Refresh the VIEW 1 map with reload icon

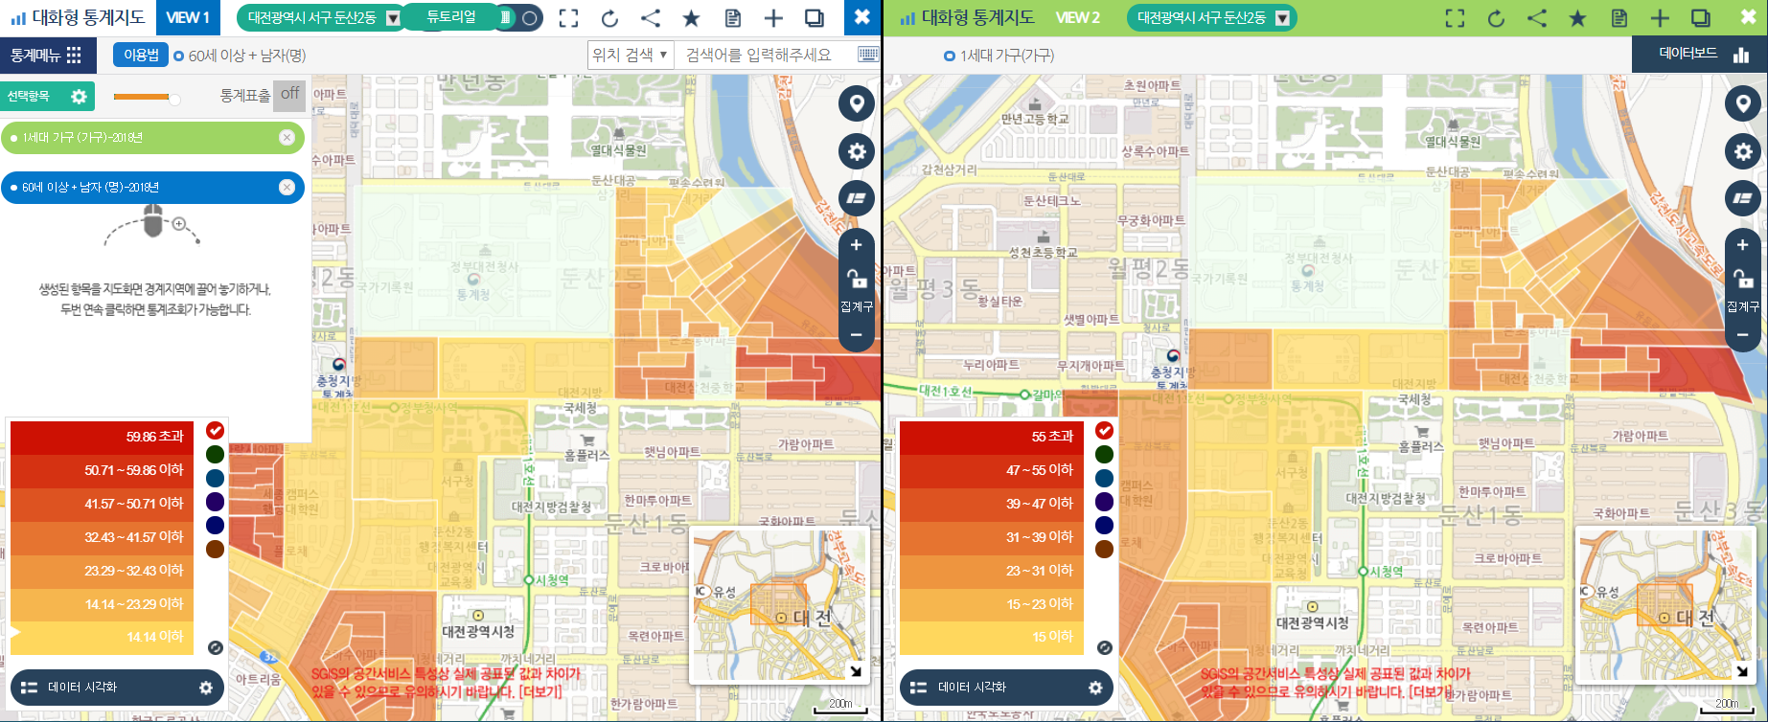[609, 18]
